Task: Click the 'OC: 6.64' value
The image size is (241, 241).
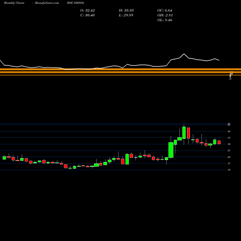Action: point(165,11)
